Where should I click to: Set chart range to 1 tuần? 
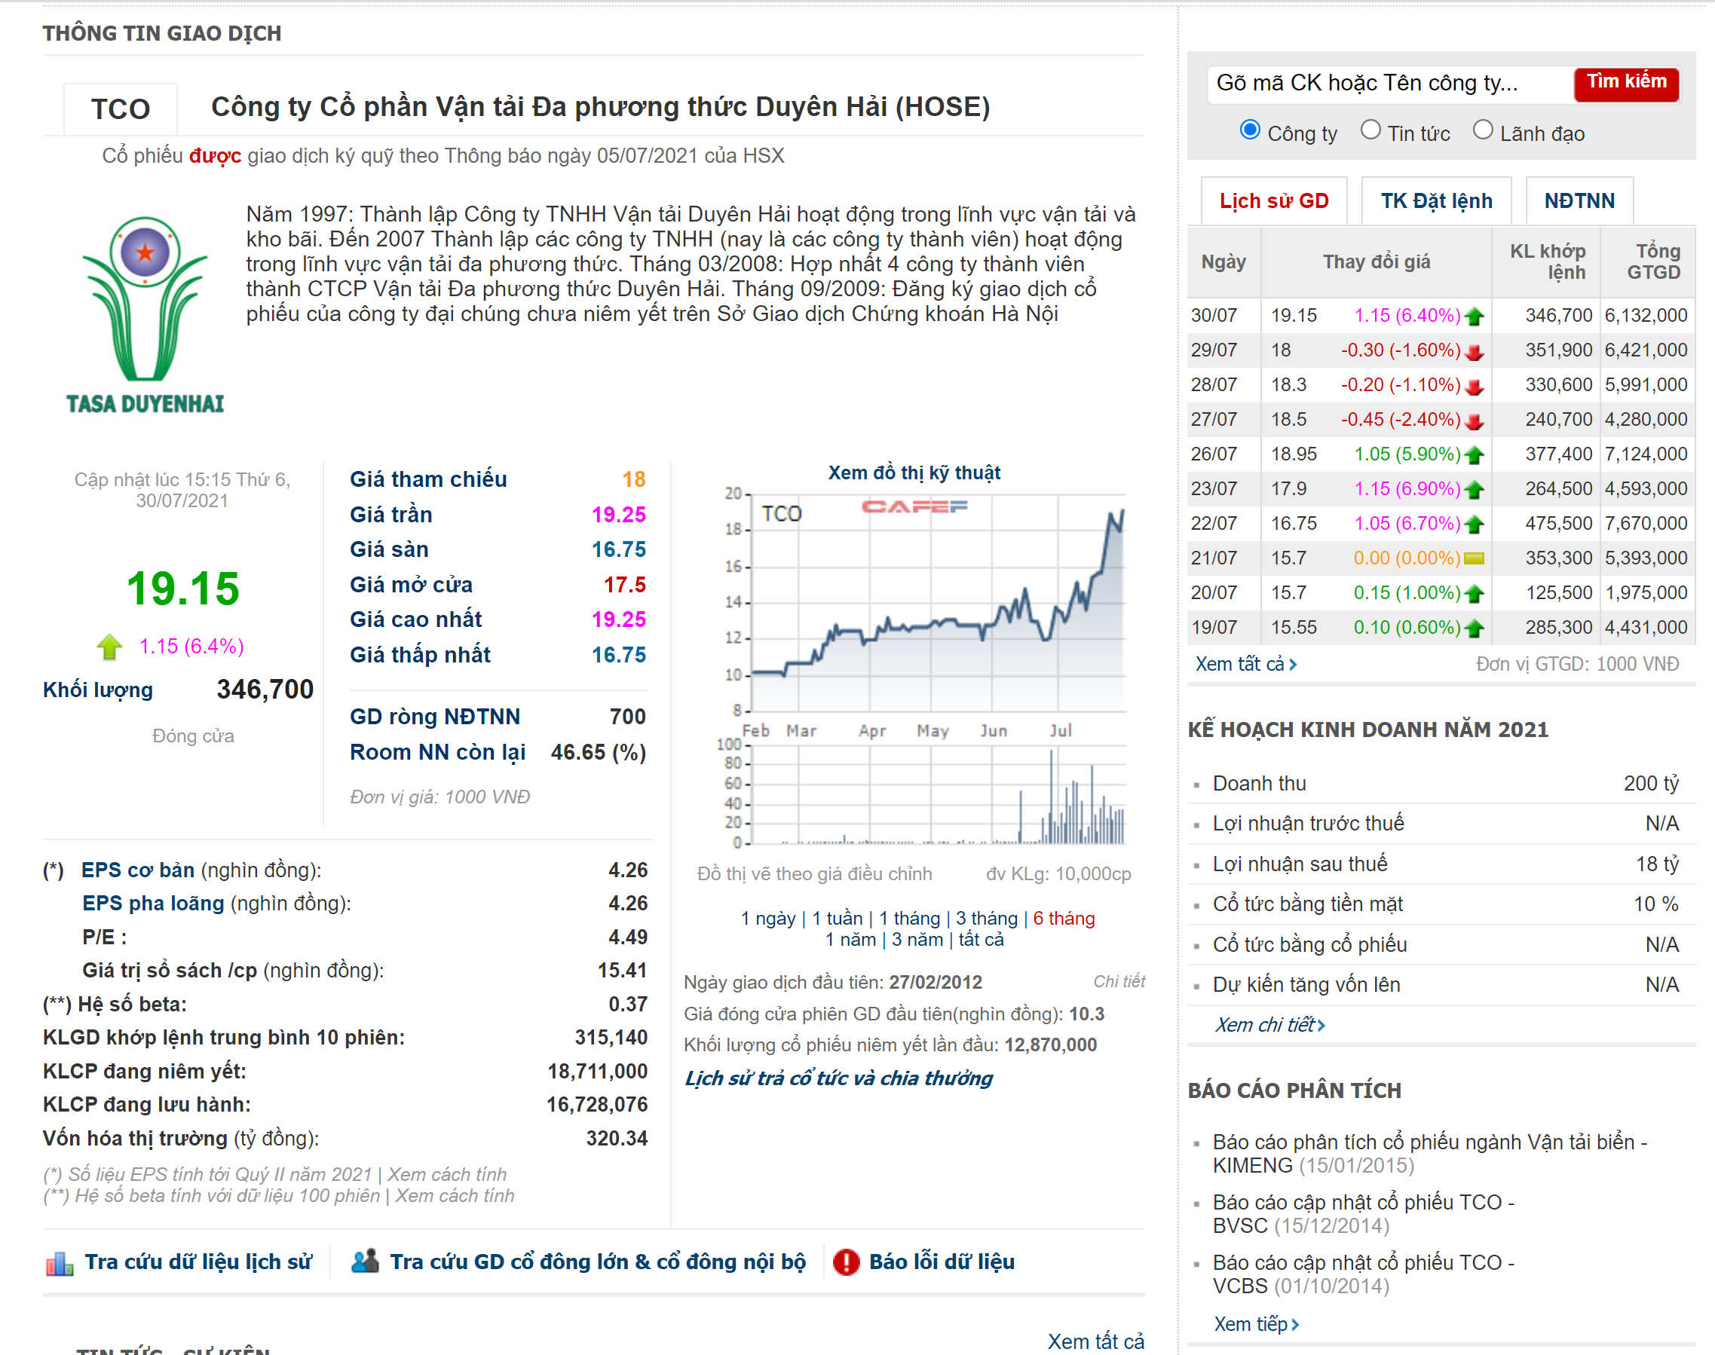click(x=838, y=919)
